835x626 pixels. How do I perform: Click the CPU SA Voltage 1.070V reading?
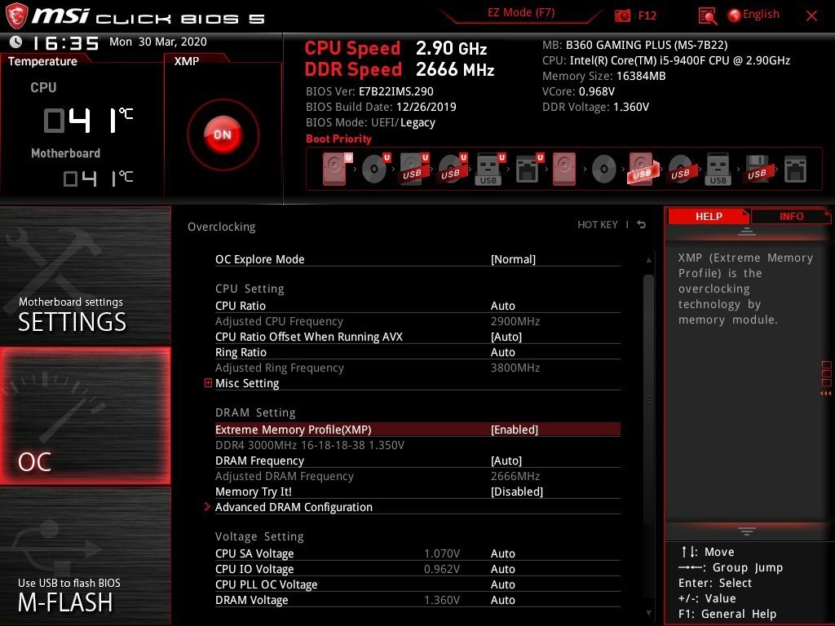pos(442,553)
